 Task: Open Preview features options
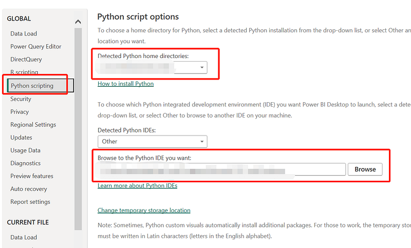tap(32, 176)
